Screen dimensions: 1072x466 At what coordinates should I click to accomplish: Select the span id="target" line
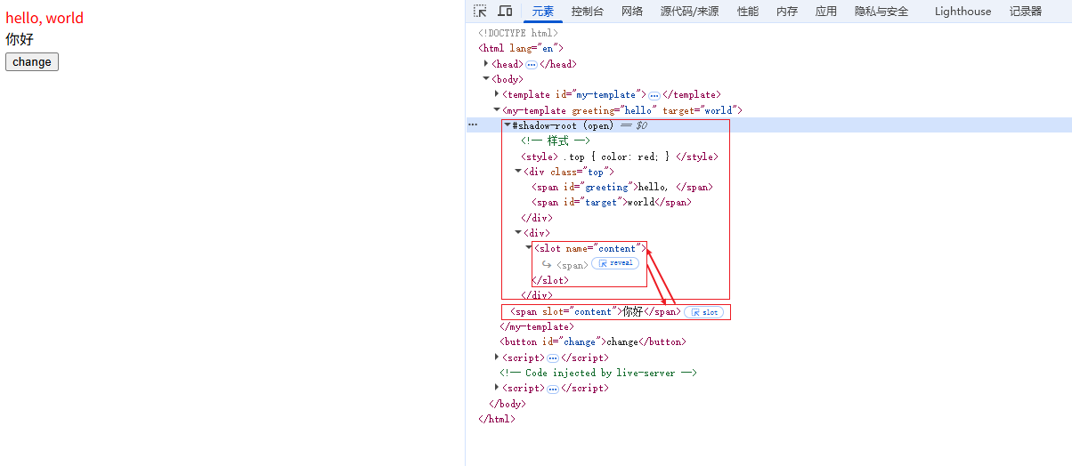point(612,203)
